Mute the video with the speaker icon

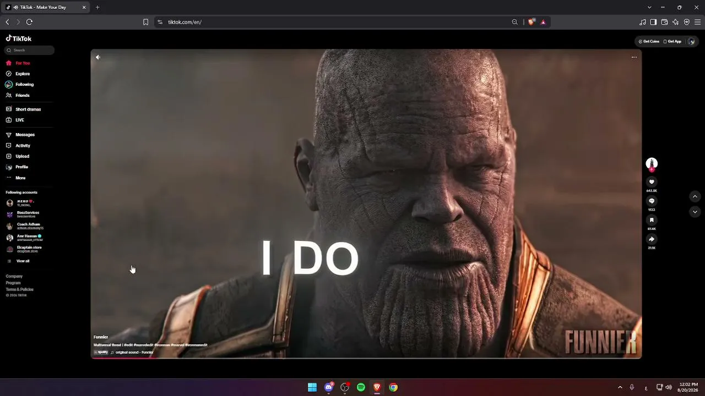pos(98,57)
